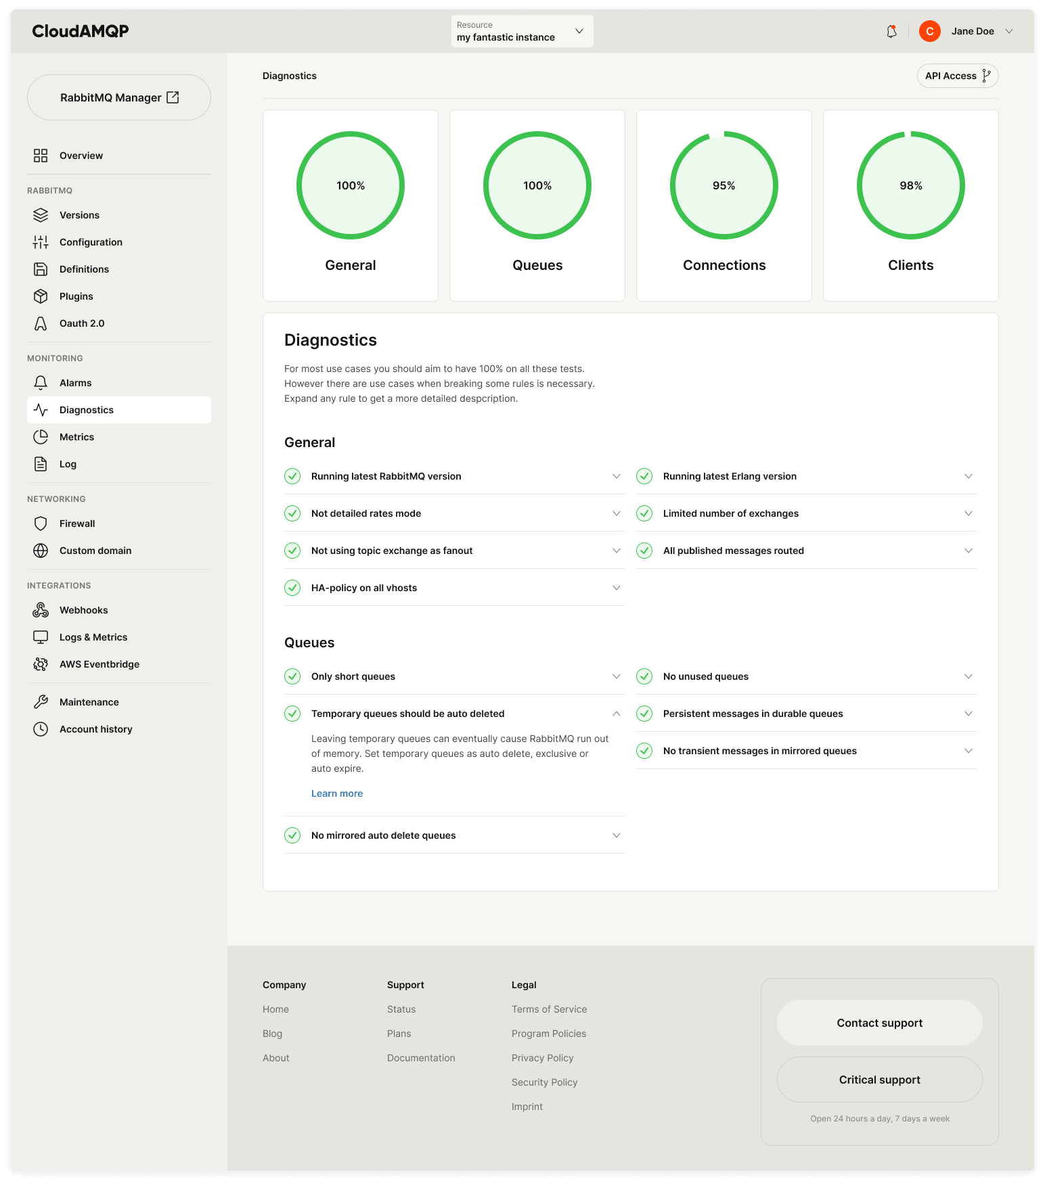Click the AWS Eventbridge icon

[x=41, y=664]
